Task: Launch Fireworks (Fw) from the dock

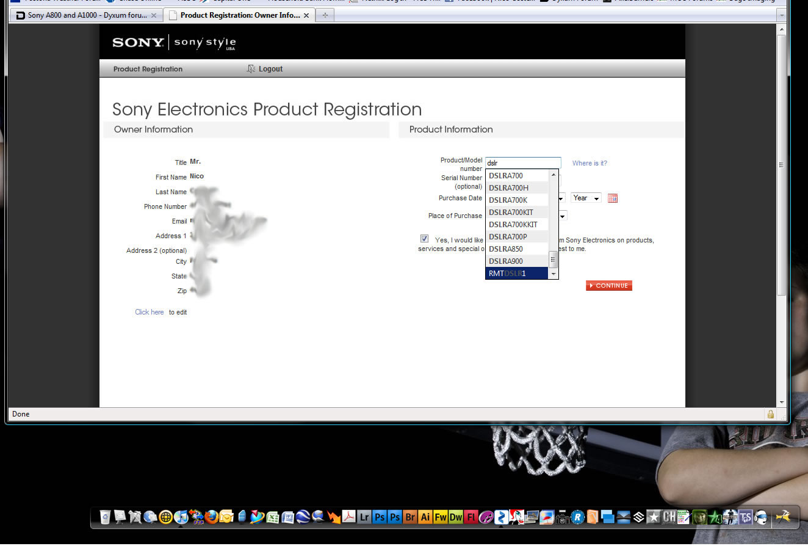Action: click(441, 517)
